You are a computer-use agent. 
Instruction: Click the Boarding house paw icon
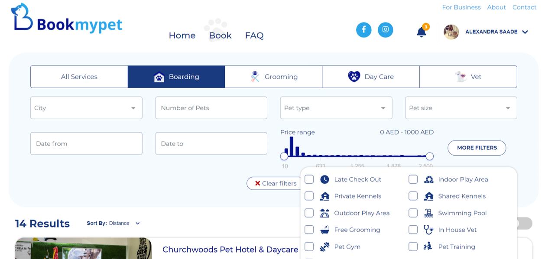(x=159, y=77)
